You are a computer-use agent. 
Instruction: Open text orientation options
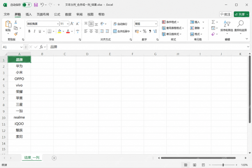point(102,24)
